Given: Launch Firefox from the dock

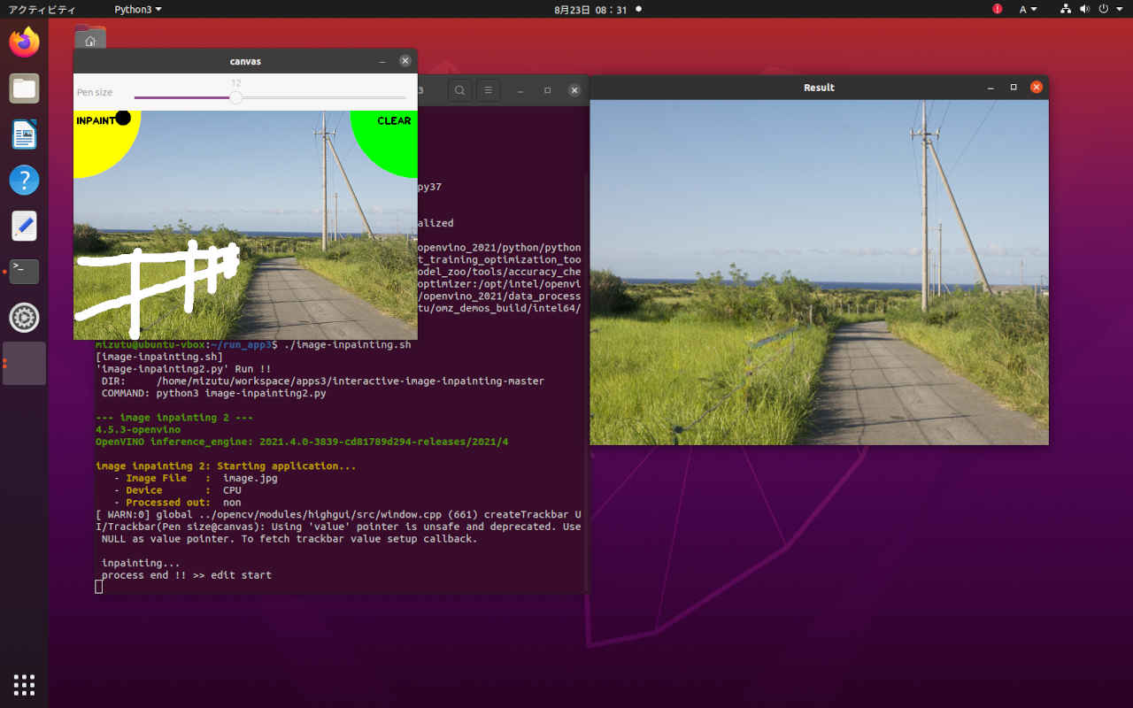Looking at the screenshot, I should tap(24, 42).
